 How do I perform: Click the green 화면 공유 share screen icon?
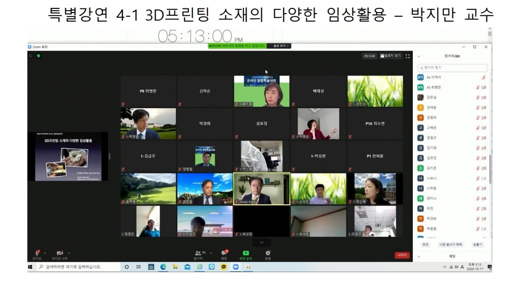(x=246, y=253)
